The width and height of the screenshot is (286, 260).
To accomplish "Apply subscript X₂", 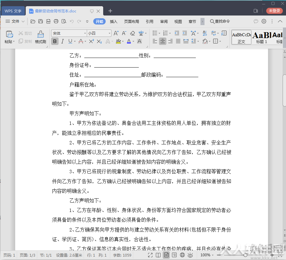I will [x=99, y=42].
